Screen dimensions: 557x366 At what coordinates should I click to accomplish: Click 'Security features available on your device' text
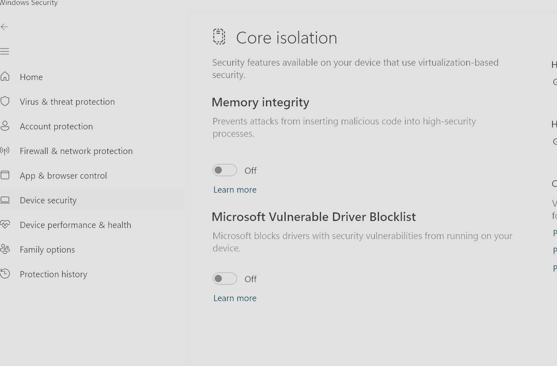[355, 69]
